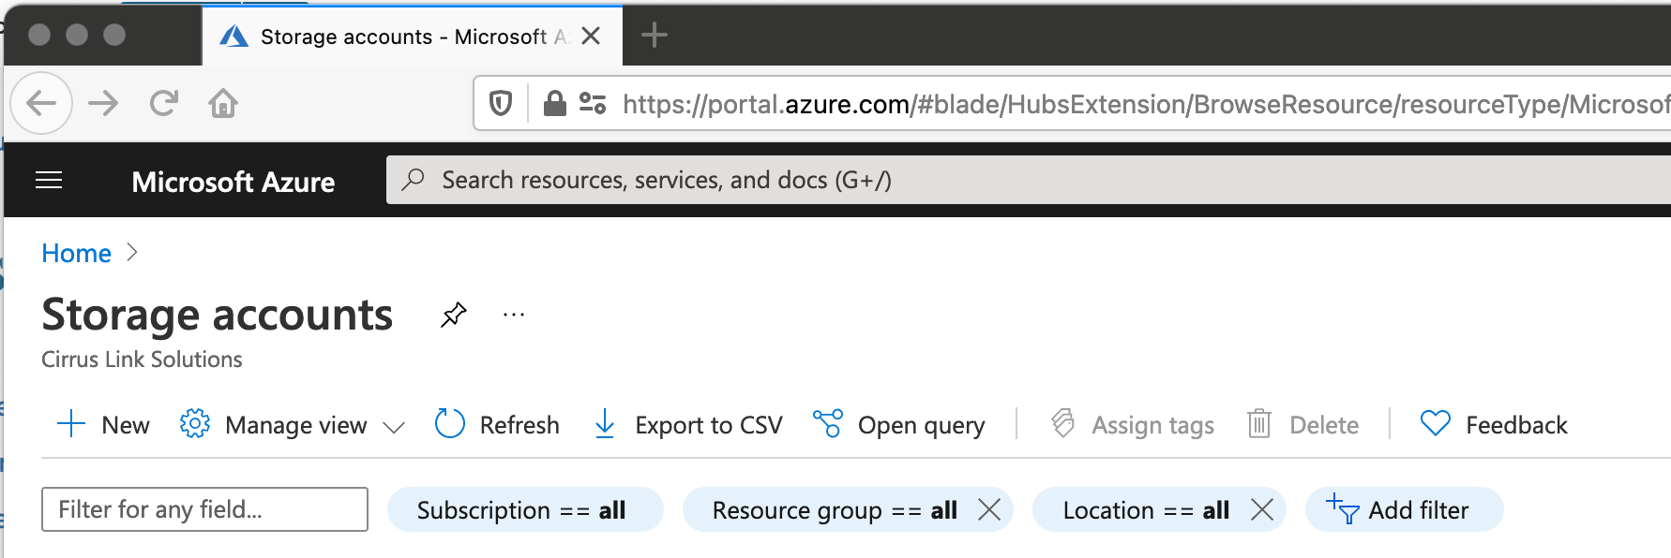The width and height of the screenshot is (1671, 558).
Task: Click the Refresh toolbar button
Action: (497, 425)
